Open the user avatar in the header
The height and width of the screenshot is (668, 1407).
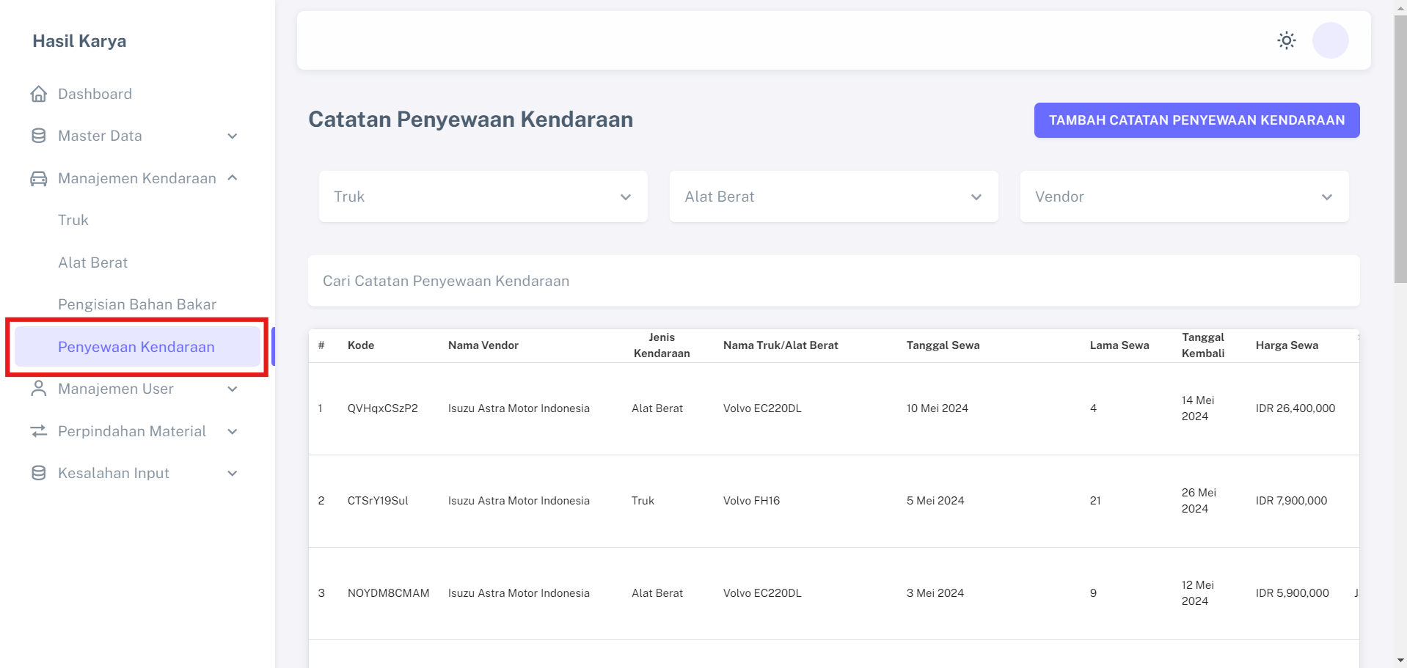point(1329,40)
